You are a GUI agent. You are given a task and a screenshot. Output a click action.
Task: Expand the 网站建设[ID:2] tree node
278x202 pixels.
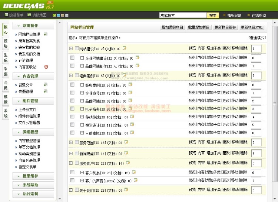point(71,48)
